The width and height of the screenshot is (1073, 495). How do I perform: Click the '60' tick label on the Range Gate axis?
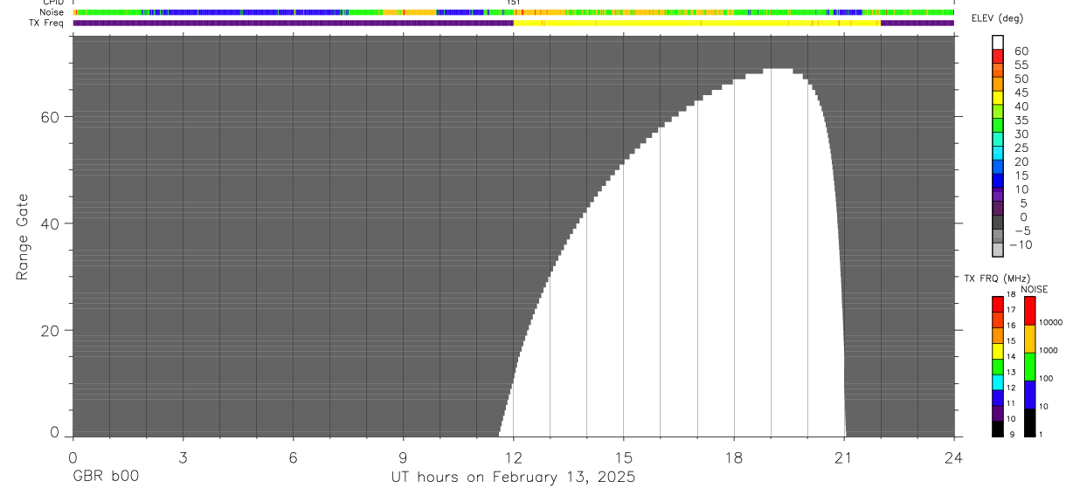tap(52, 117)
